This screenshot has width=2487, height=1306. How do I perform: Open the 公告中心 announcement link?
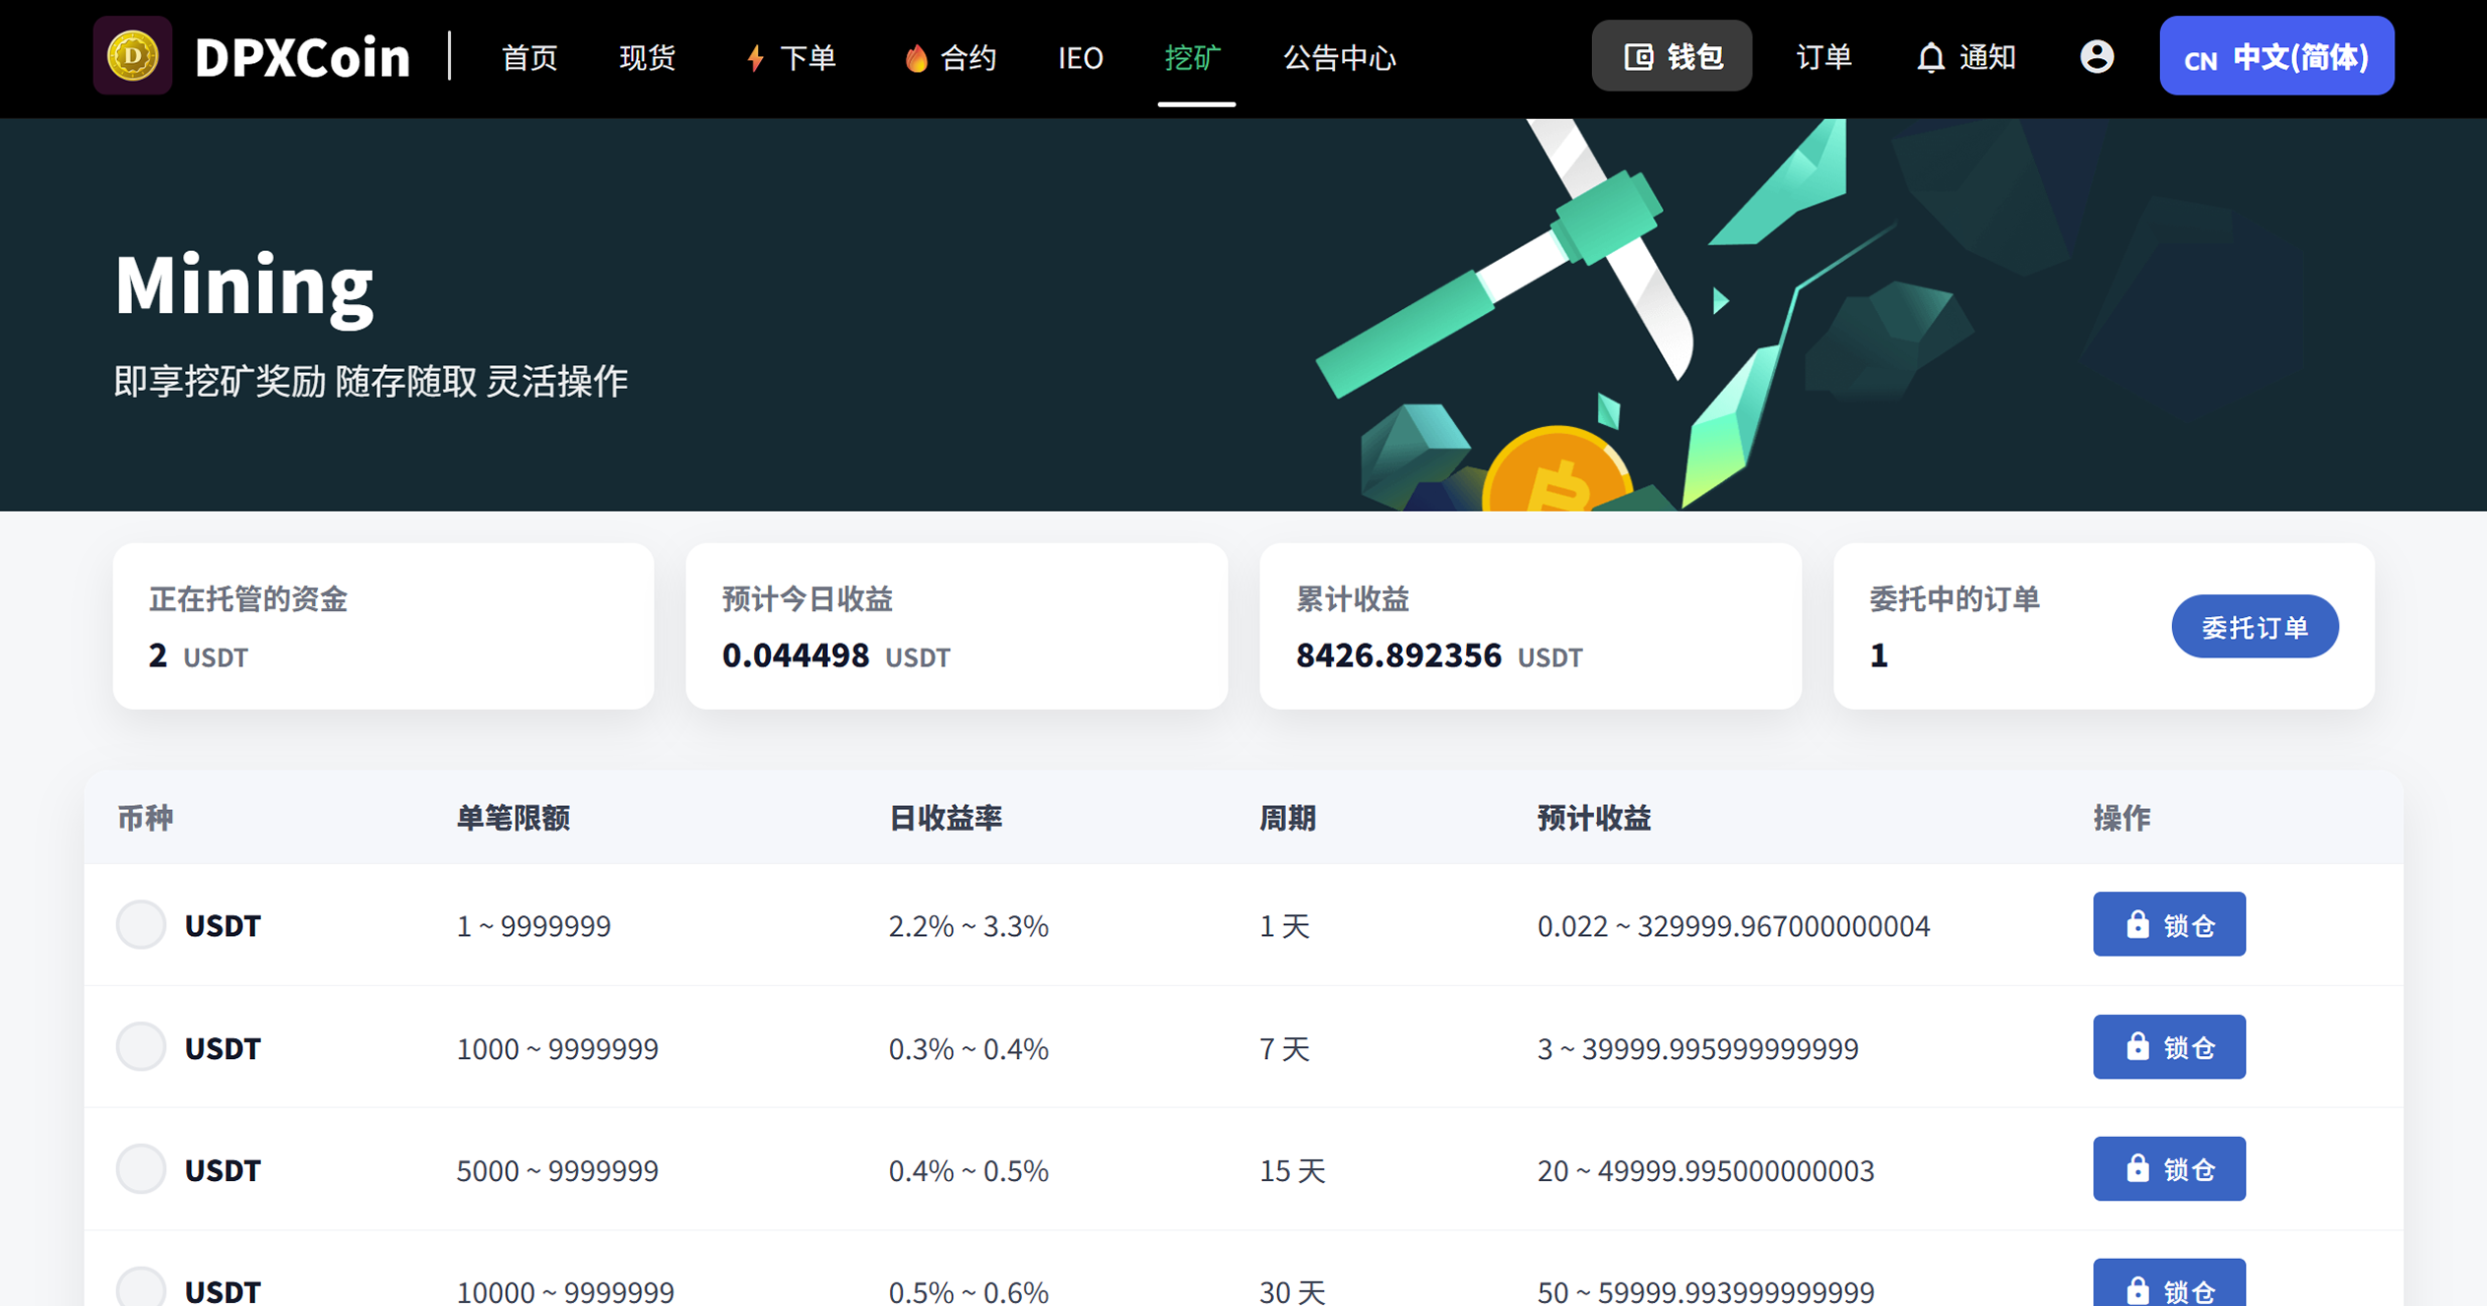(1339, 58)
